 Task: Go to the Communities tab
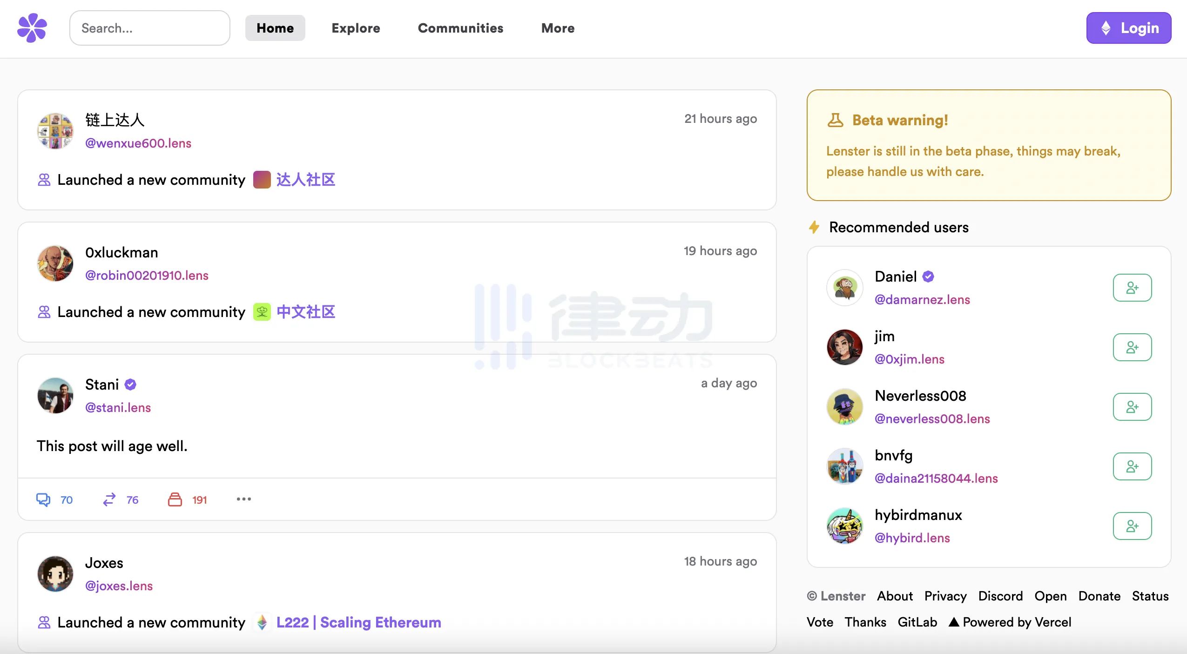(460, 28)
